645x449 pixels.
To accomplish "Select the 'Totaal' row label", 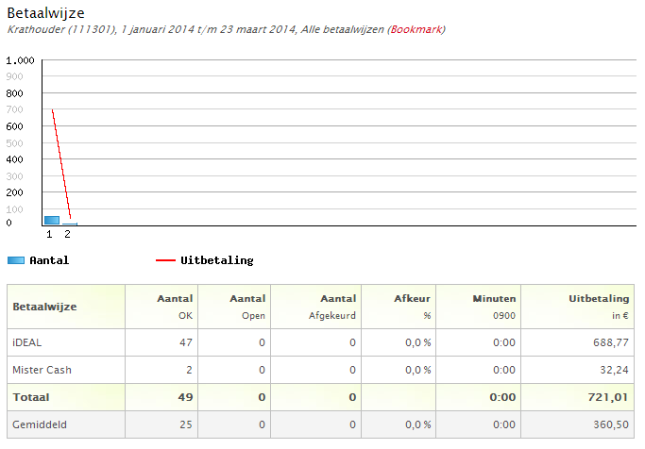I will tap(31, 397).
